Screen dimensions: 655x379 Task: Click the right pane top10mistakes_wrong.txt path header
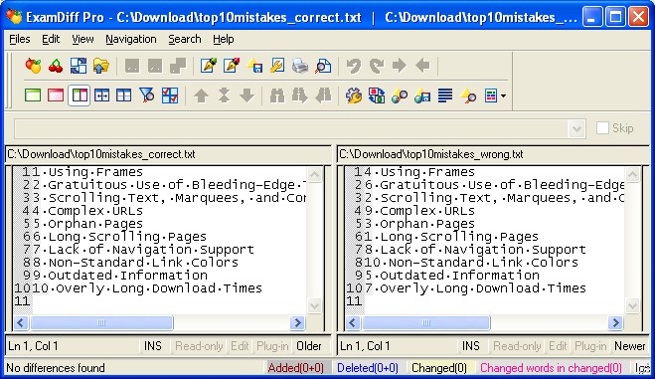point(493,154)
